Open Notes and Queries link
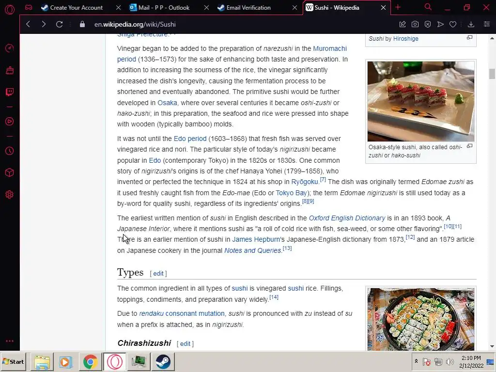 pyautogui.click(x=252, y=250)
